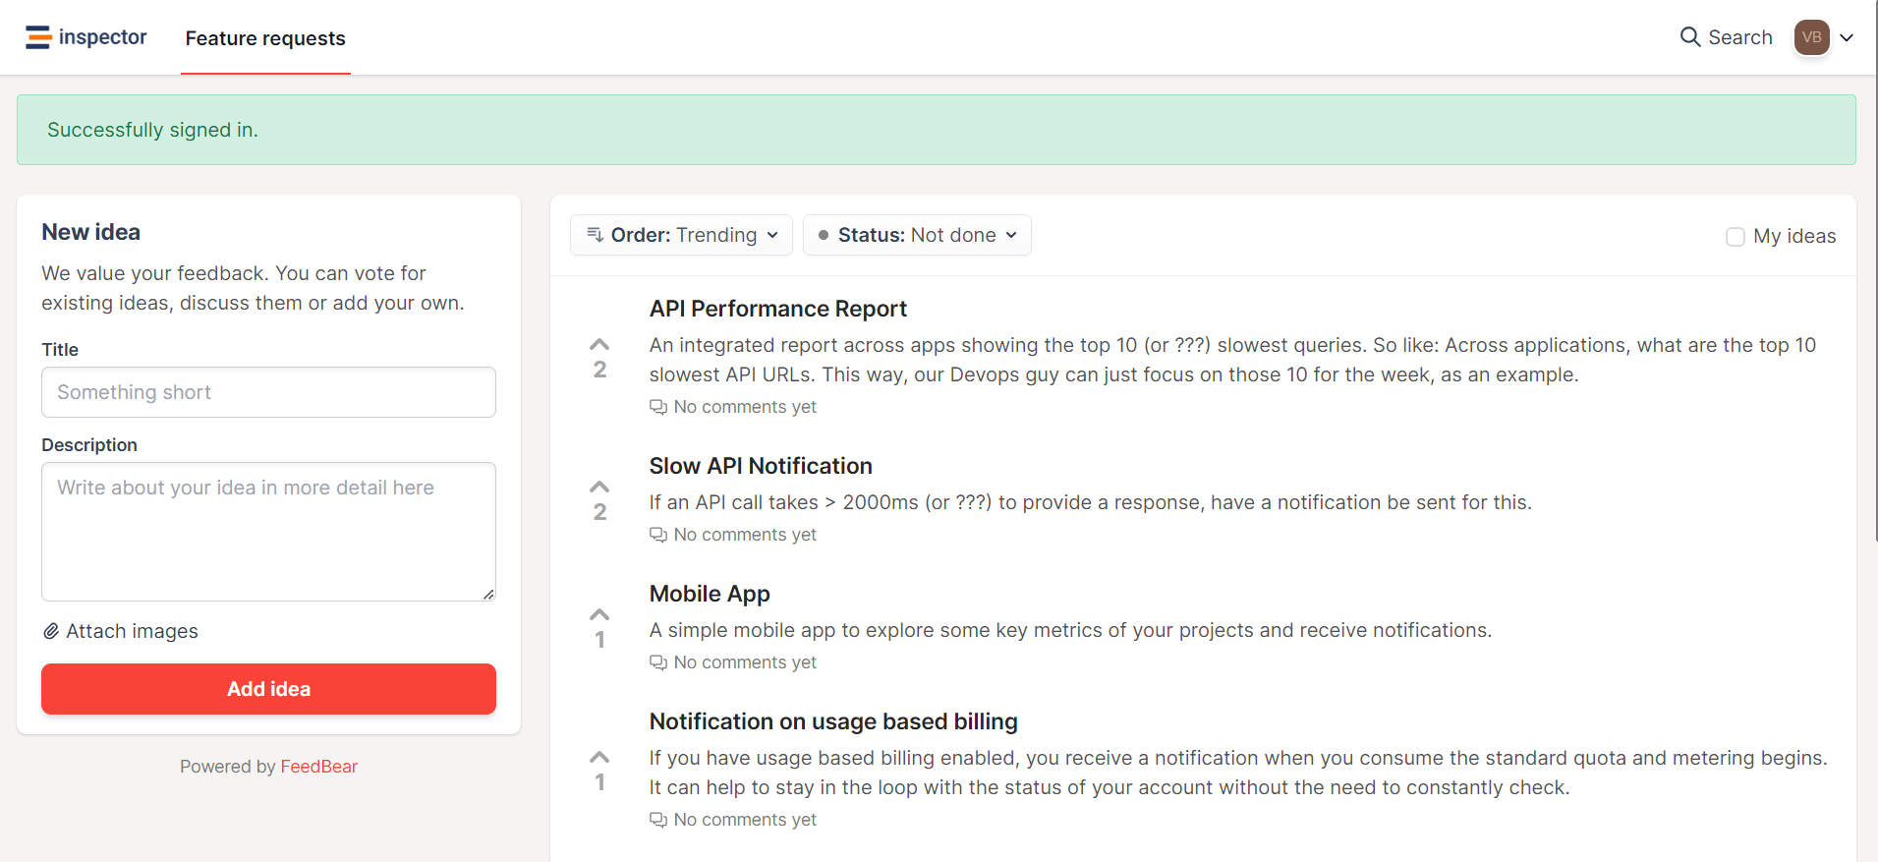Switch to the Feature requests tab
Viewport: 1878px width, 862px height.
(265, 38)
